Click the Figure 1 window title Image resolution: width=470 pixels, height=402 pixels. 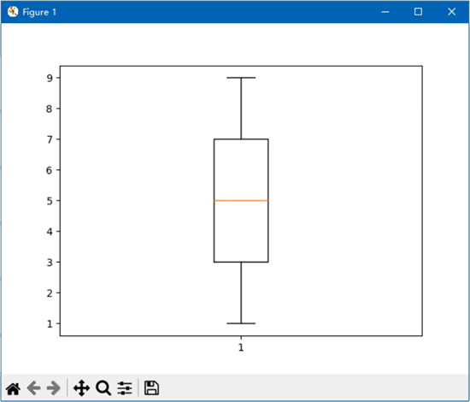39,12
